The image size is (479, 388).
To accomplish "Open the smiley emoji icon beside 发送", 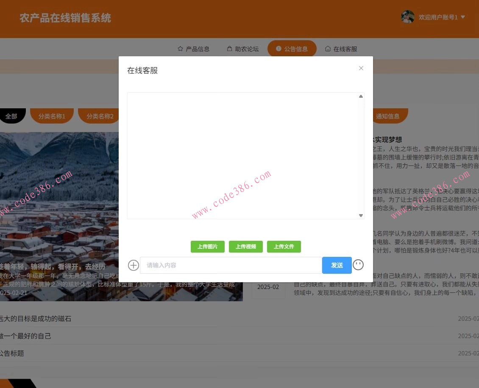I will pos(358,265).
